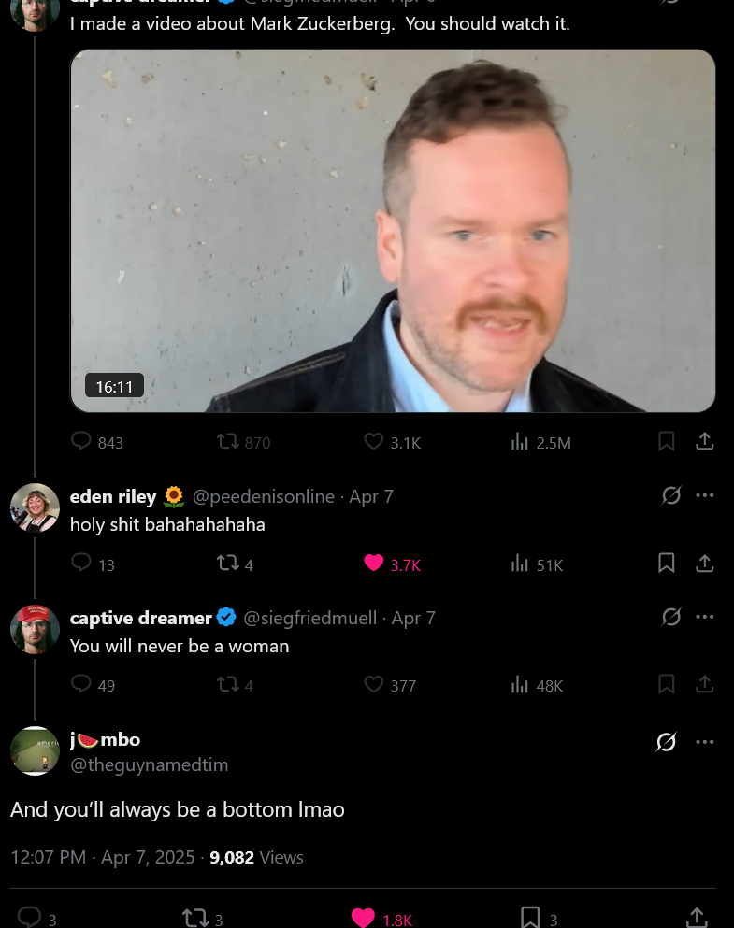Open Grok icon on eden riley's reply
Viewport: 734px width, 928px height.
(671, 495)
